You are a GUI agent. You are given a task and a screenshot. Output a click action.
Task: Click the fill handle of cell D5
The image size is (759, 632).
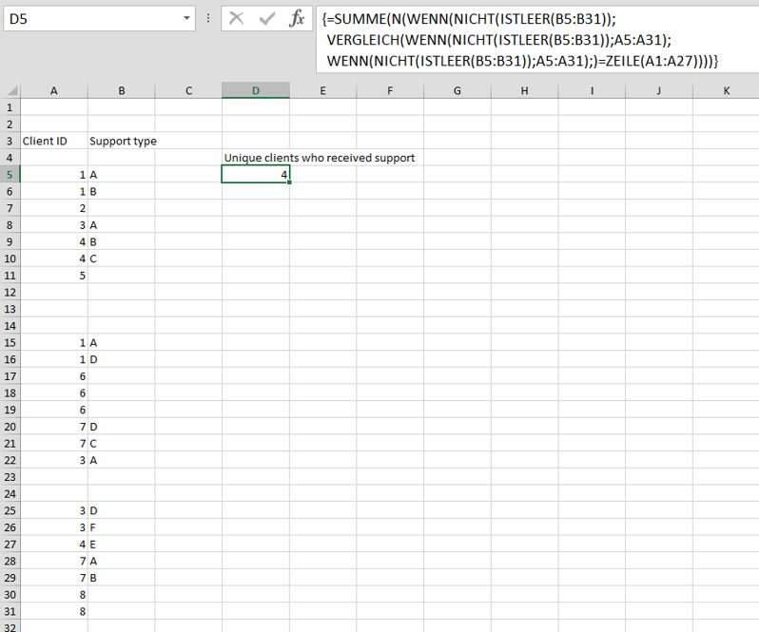pyautogui.click(x=289, y=182)
